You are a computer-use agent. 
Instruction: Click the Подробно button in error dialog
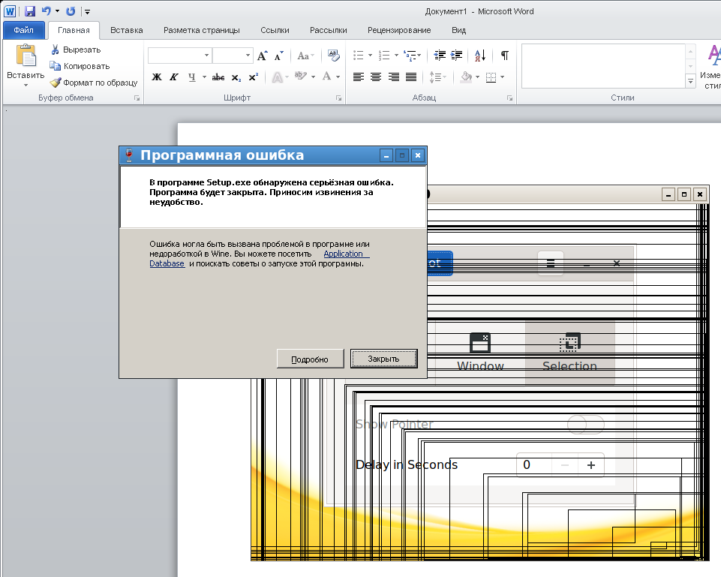point(310,359)
